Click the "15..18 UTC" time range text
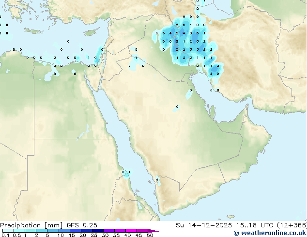This screenshot has height=237, width=307. [254, 225]
